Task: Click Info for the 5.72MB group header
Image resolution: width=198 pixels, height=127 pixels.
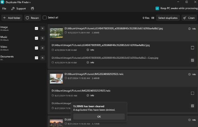Action: pos(192,120)
